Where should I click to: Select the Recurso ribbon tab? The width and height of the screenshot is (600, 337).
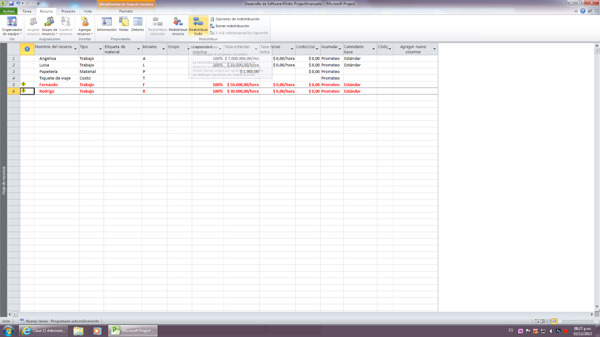click(x=46, y=11)
